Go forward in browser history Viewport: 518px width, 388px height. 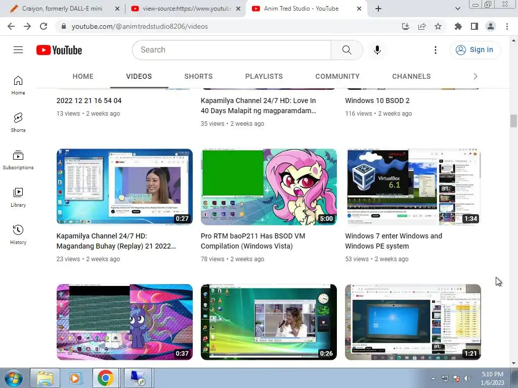[27, 26]
